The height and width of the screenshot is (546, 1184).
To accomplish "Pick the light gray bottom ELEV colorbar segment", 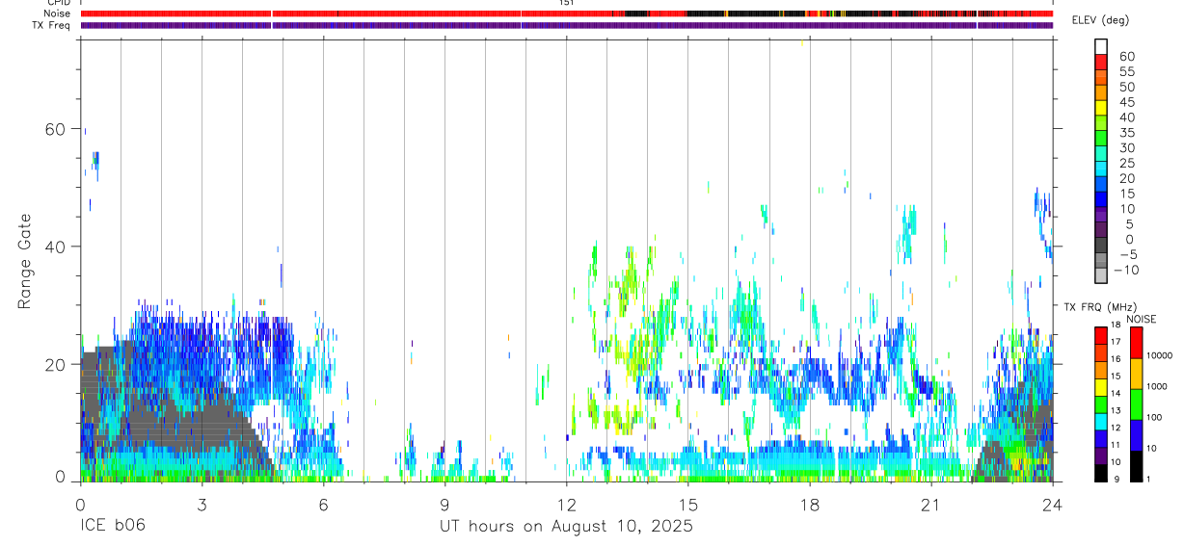I will (x=1101, y=274).
